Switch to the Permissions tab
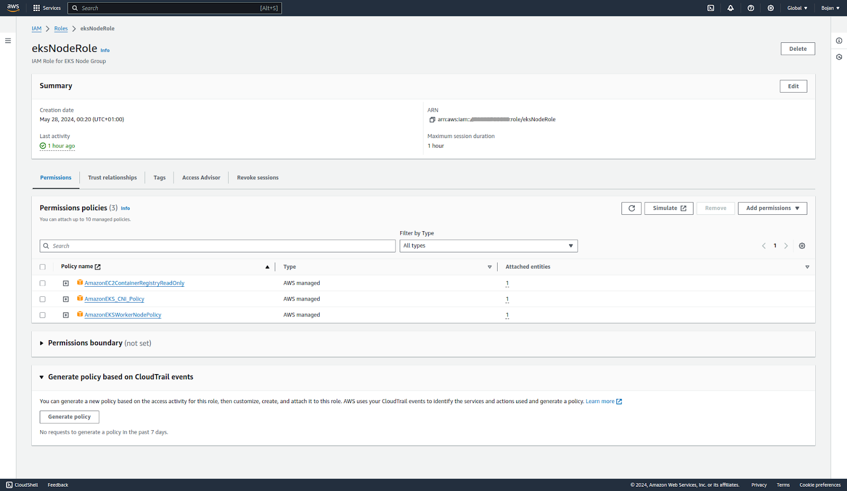 pyautogui.click(x=56, y=178)
